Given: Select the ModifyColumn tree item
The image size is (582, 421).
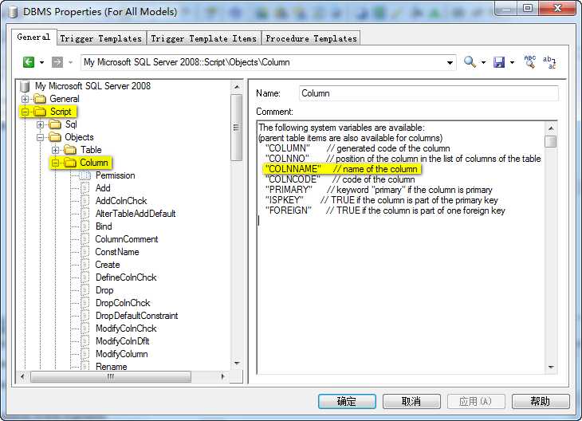Looking at the screenshot, I should click(x=121, y=354).
